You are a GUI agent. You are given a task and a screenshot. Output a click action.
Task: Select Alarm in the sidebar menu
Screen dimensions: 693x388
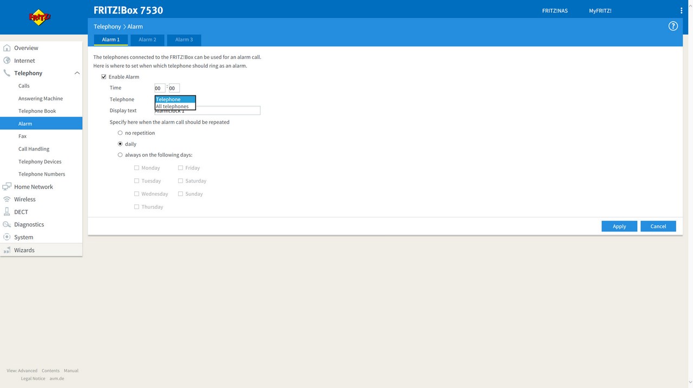click(41, 124)
